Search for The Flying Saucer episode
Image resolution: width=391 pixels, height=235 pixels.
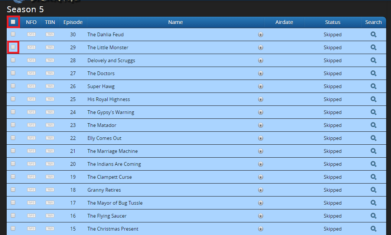pos(373,216)
